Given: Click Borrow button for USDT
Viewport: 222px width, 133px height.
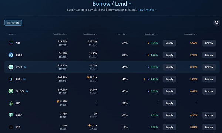Looking at the screenshot, I should [x=209, y=115].
